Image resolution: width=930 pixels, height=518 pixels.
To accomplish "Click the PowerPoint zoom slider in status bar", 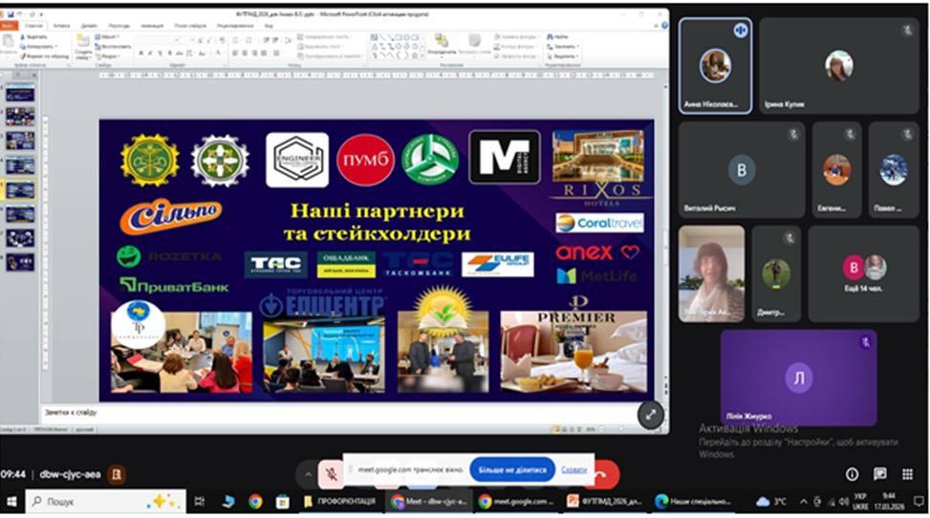I will [x=612, y=429].
